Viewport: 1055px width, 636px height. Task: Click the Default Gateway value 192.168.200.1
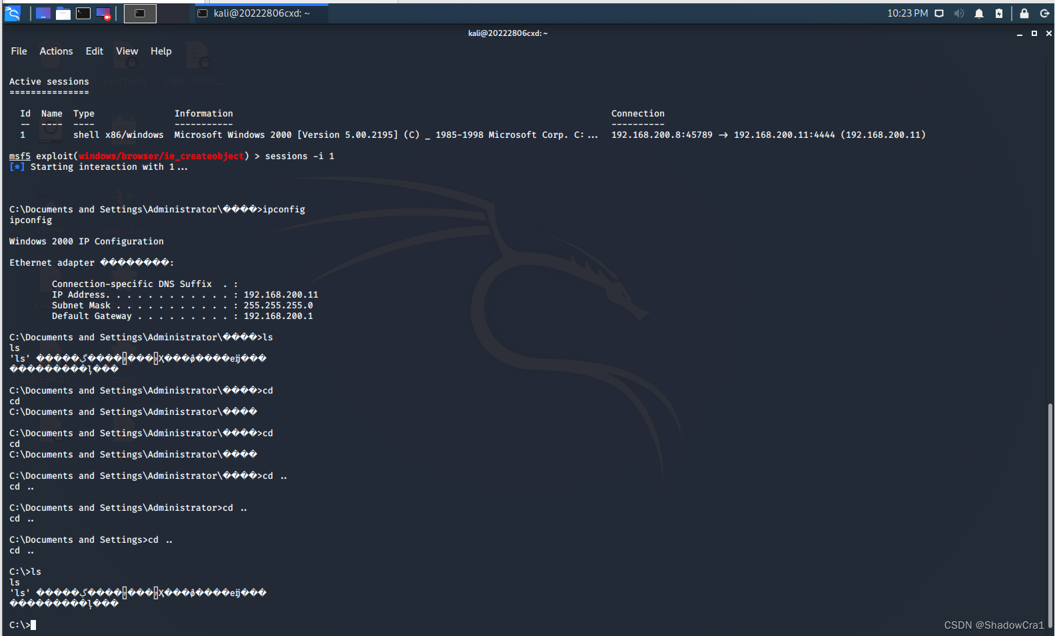278,316
